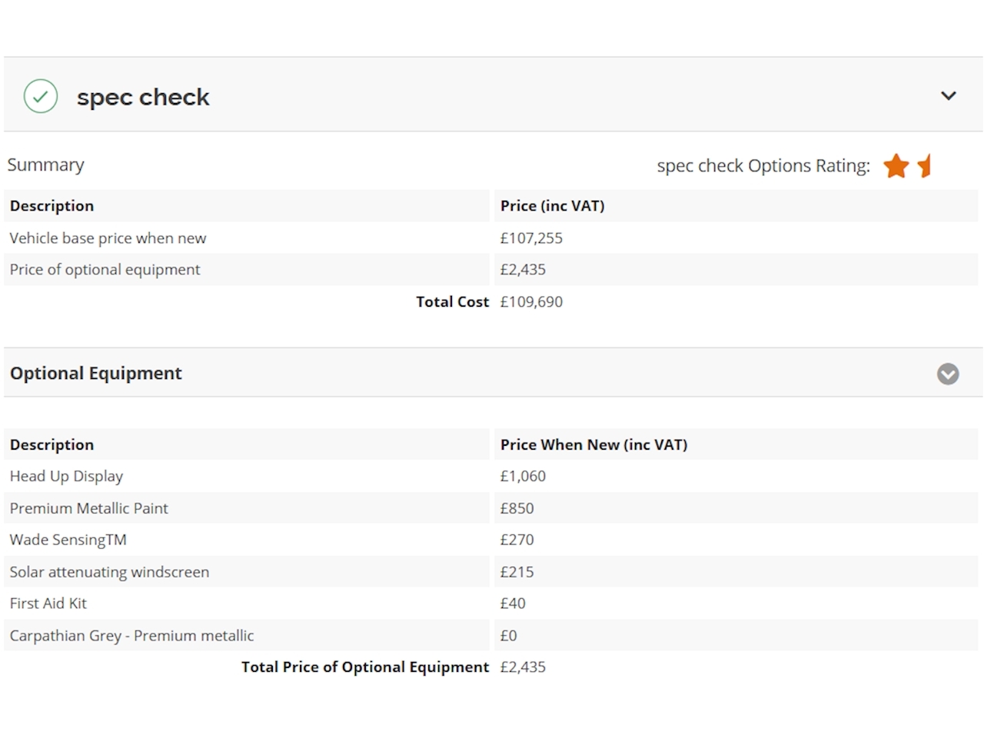The height and width of the screenshot is (738, 984).
Task: Click the £270 price value
Action: click(x=517, y=540)
